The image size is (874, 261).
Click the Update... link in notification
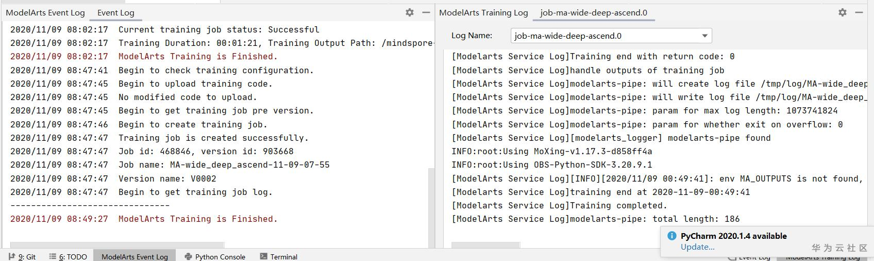(697, 247)
